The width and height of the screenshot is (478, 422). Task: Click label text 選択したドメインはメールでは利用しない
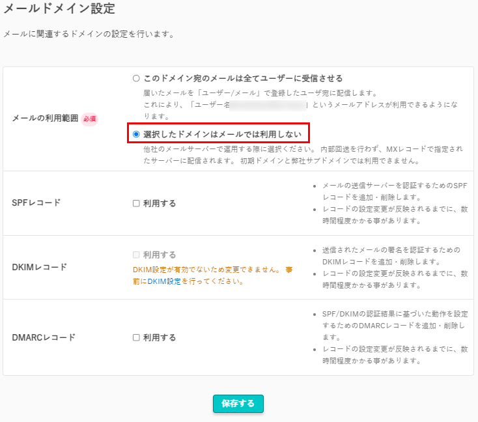(x=222, y=134)
